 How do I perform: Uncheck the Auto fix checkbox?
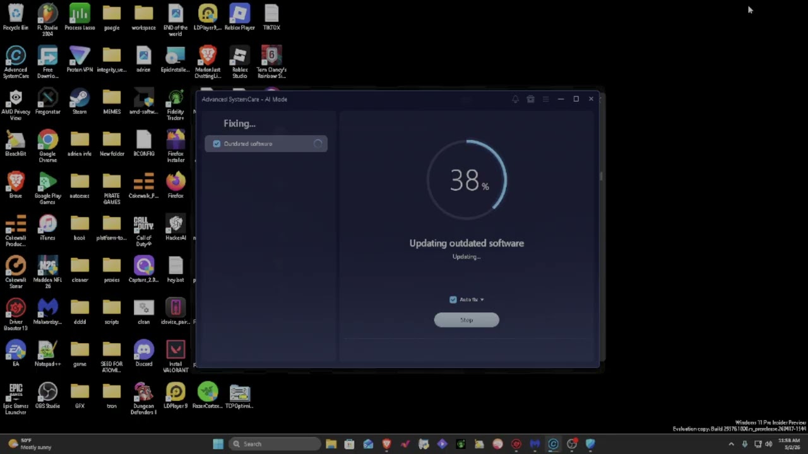tap(453, 300)
